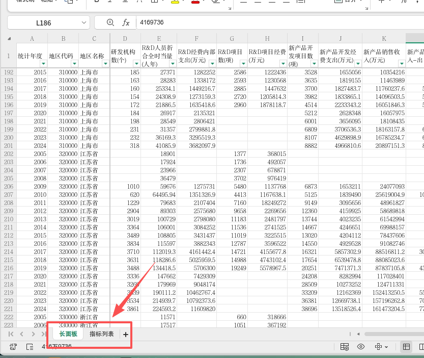The width and height of the screenshot is (424, 358).
Task: Select cell with value 19249
Action: (x=232, y=268)
